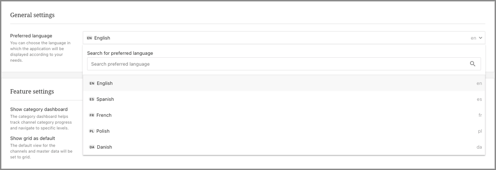Click the EN badge beside English option
This screenshot has width=496, height=170.
coord(92,83)
